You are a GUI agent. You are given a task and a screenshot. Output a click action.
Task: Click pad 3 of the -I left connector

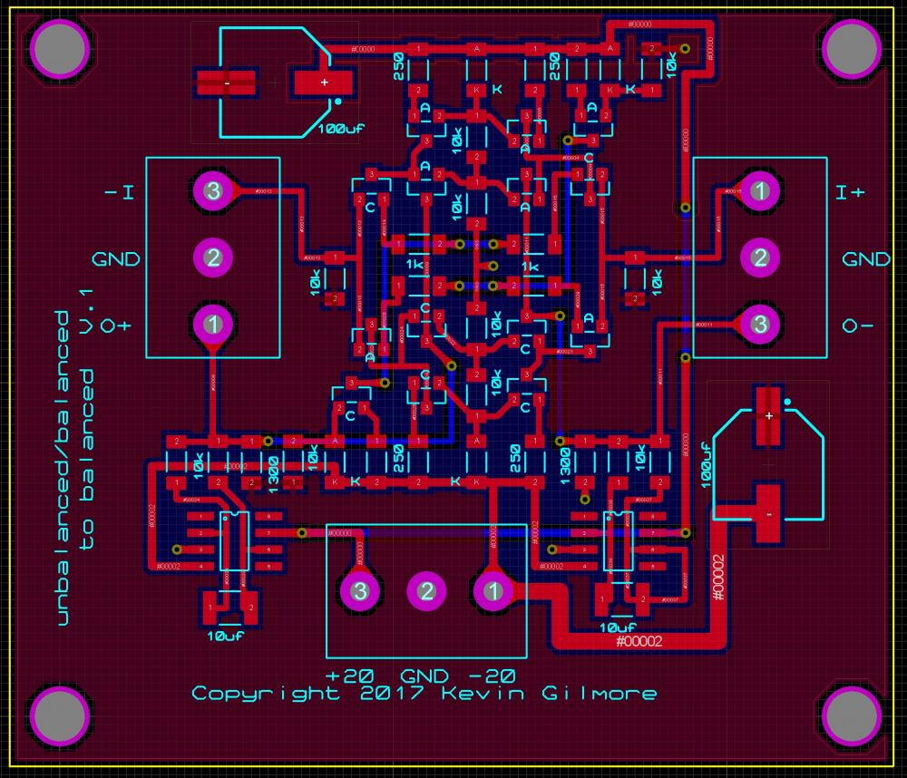(x=213, y=190)
